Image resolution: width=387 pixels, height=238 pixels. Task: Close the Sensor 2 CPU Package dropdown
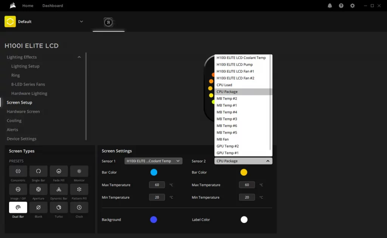243,161
